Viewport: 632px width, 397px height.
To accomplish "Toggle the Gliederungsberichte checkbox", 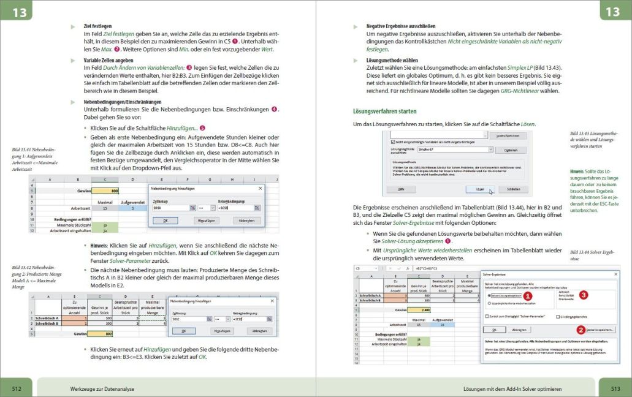I will coord(558,316).
